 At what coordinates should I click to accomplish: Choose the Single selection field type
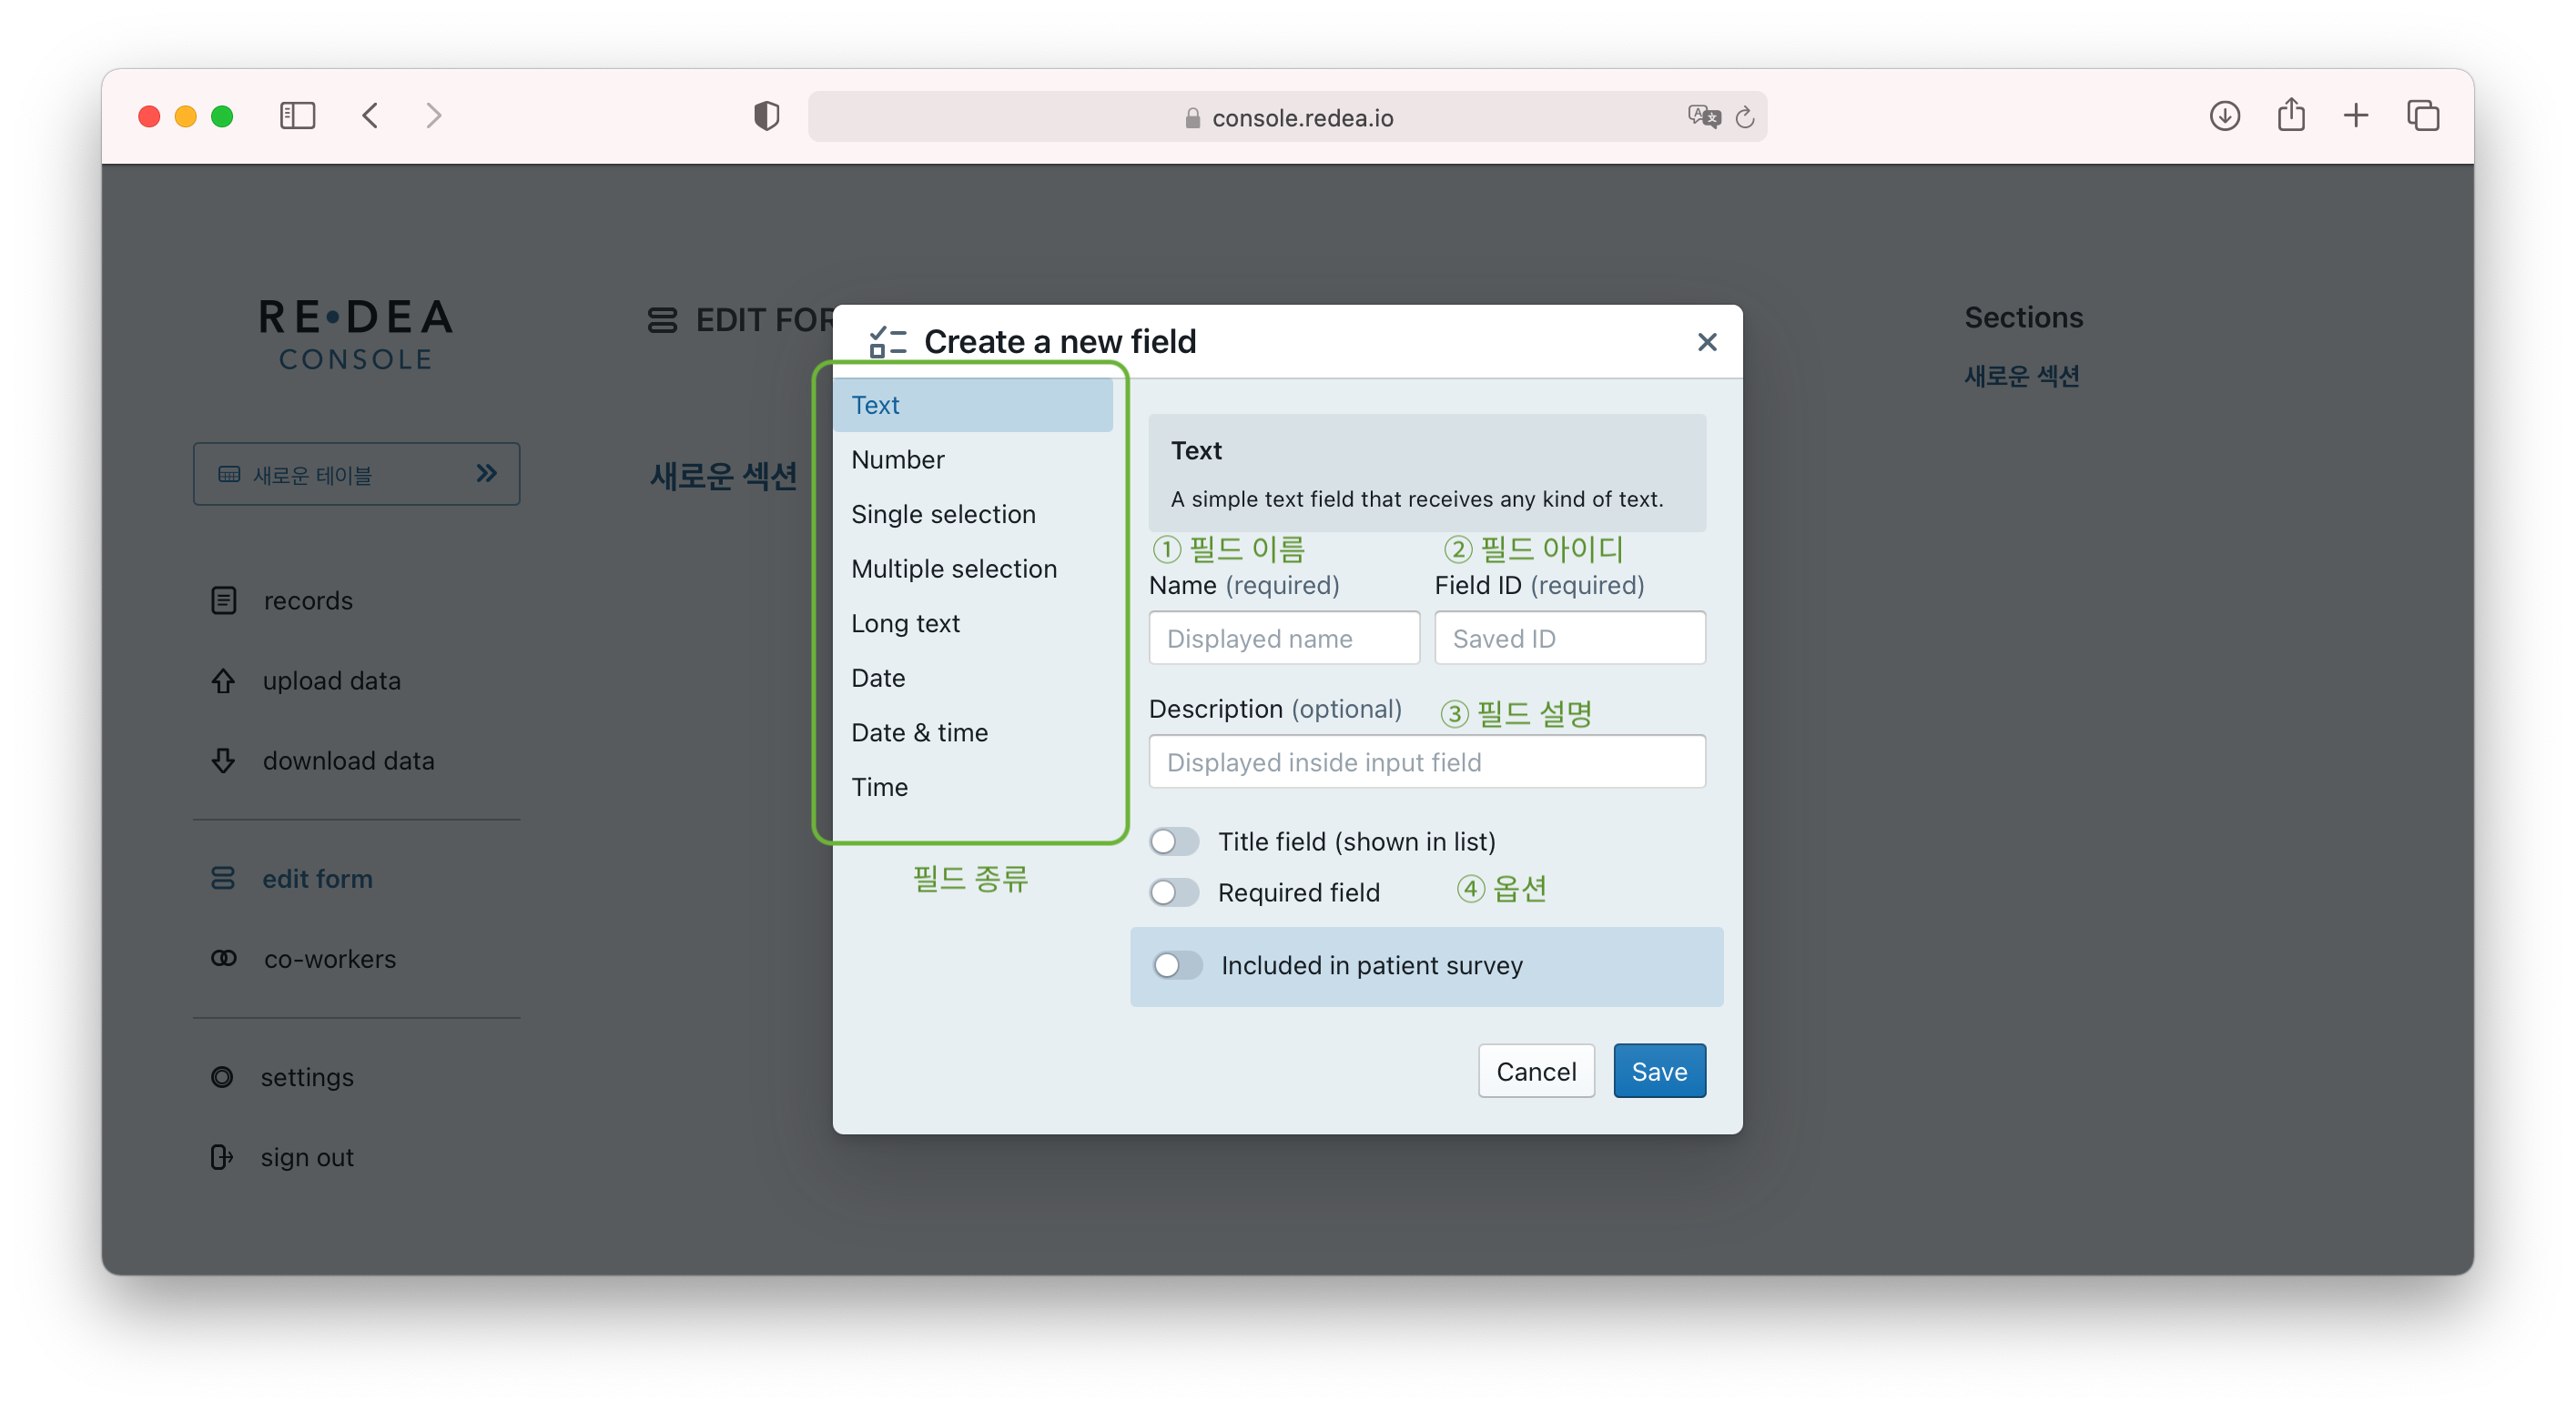[943, 514]
